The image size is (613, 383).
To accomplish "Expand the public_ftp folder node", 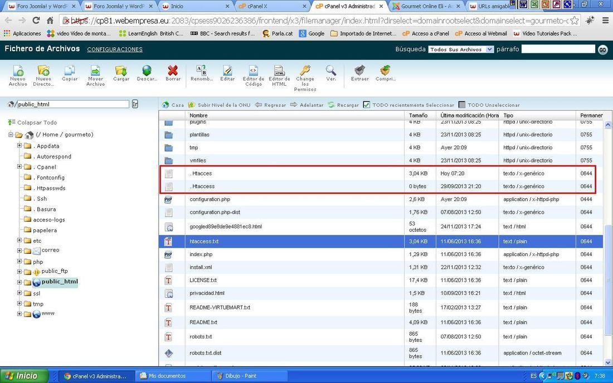I will click(x=19, y=272).
